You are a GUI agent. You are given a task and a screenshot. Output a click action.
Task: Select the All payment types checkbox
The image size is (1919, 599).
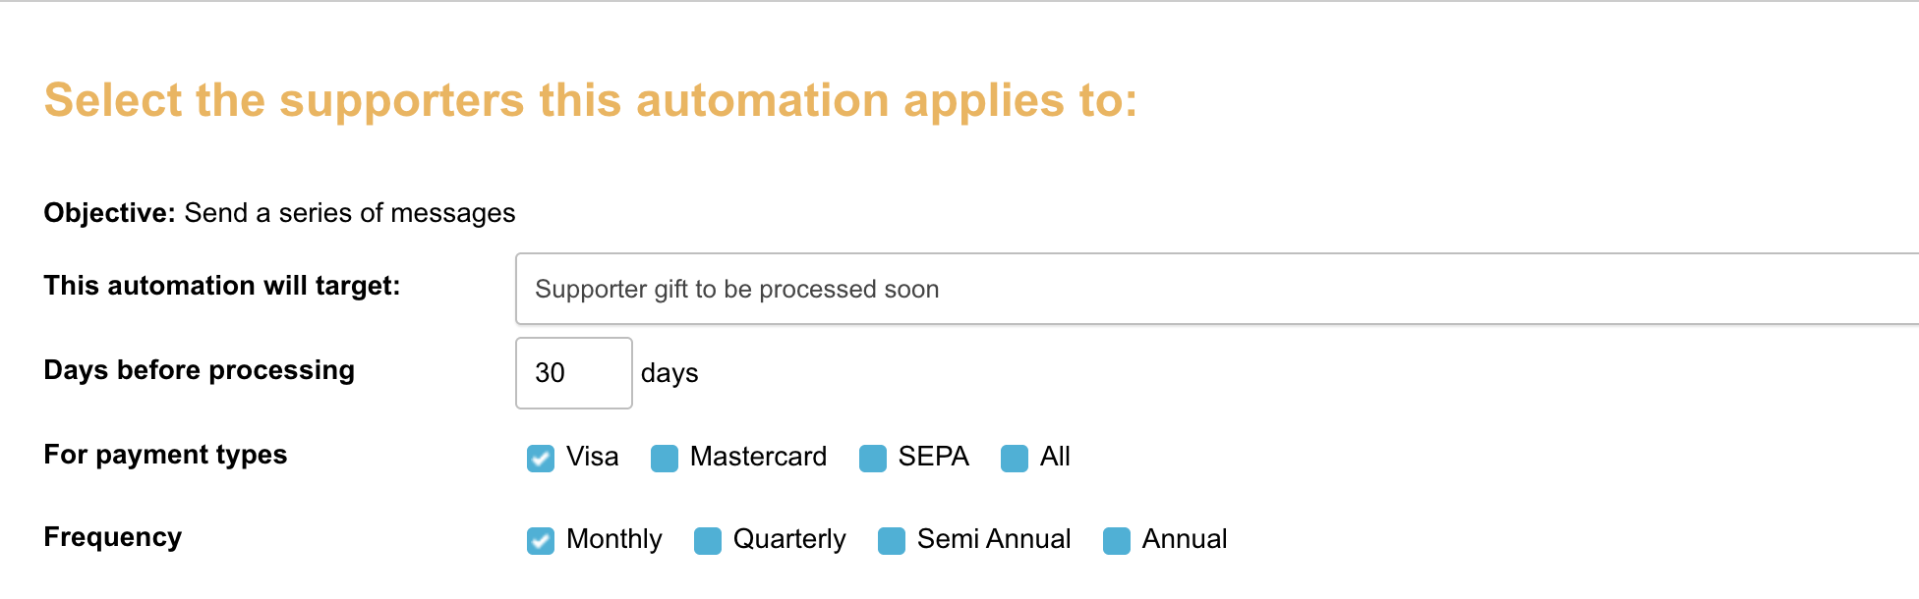point(1015,459)
